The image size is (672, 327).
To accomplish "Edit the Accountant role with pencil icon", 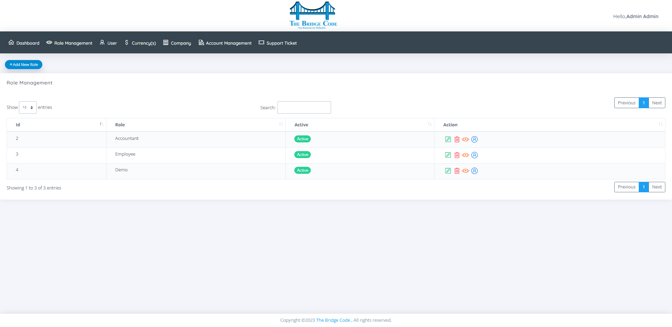I will [x=448, y=139].
